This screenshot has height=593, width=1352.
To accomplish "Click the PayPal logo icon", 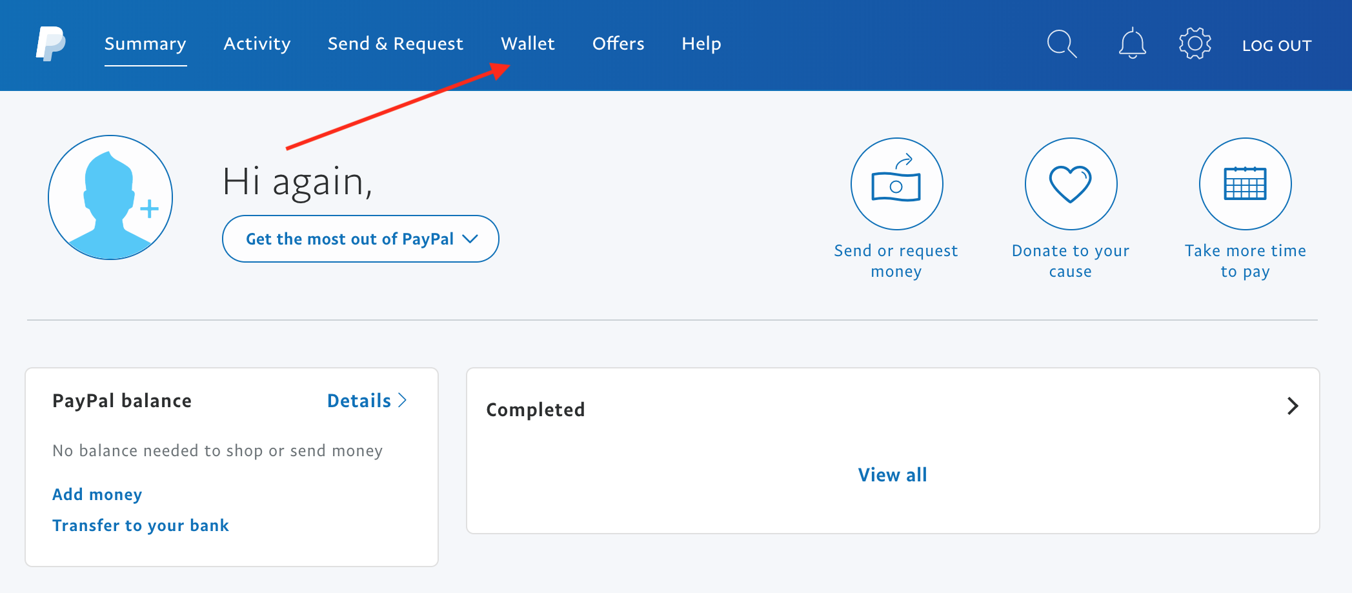I will coord(50,44).
